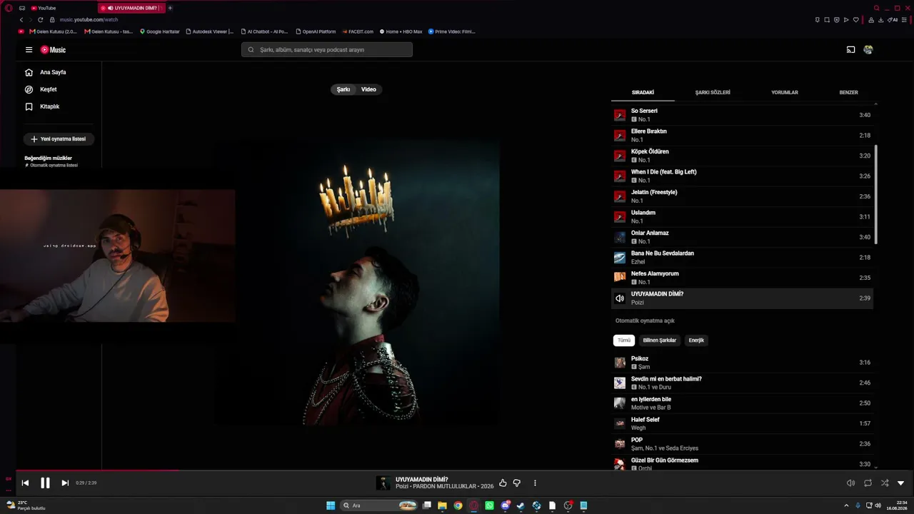
Task: Select the Tümü filter chip
Action: pos(624,341)
